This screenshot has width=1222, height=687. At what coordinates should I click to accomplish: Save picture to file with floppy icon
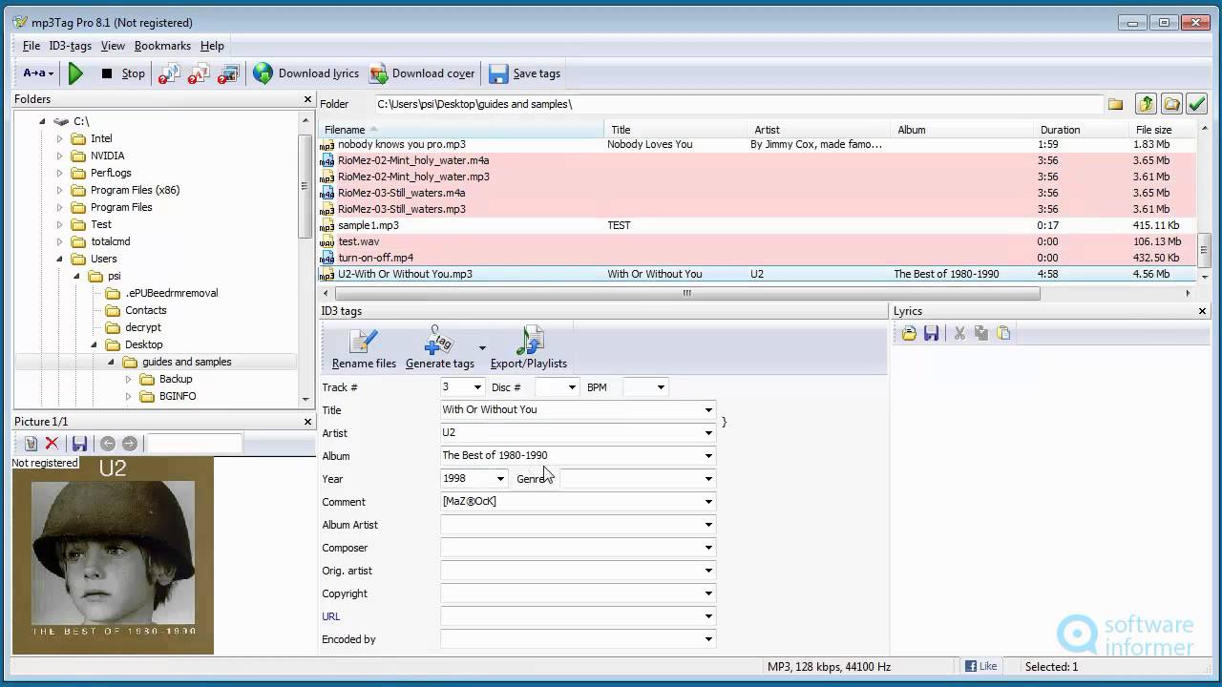click(80, 444)
